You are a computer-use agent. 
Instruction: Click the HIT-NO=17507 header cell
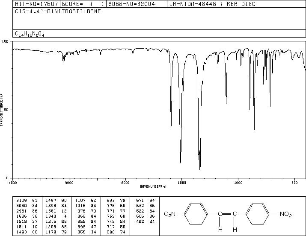tap(36, 4)
